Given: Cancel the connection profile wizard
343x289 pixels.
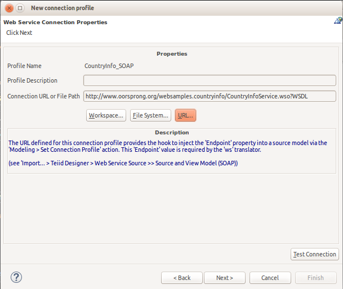Looking at the screenshot, I should coord(270,278).
